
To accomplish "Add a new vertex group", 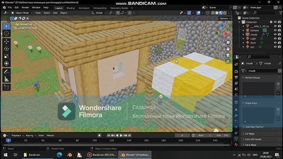I will 278,83.
